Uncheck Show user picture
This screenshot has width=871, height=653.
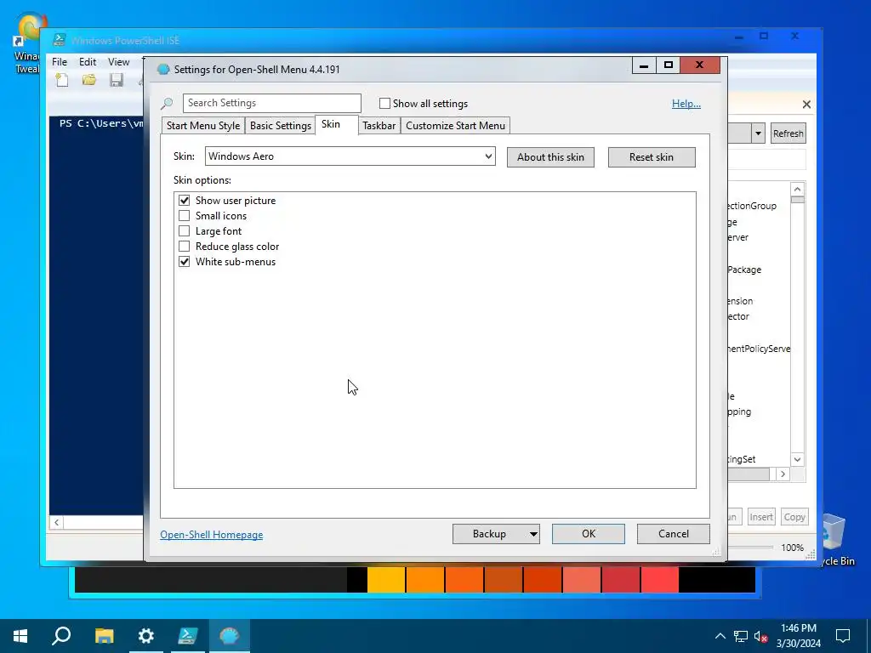coord(184,201)
